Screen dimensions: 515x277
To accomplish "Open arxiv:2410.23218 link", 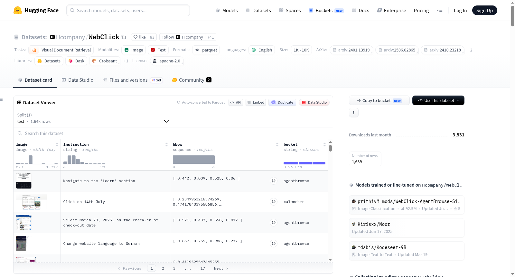I will pyautogui.click(x=443, y=50).
